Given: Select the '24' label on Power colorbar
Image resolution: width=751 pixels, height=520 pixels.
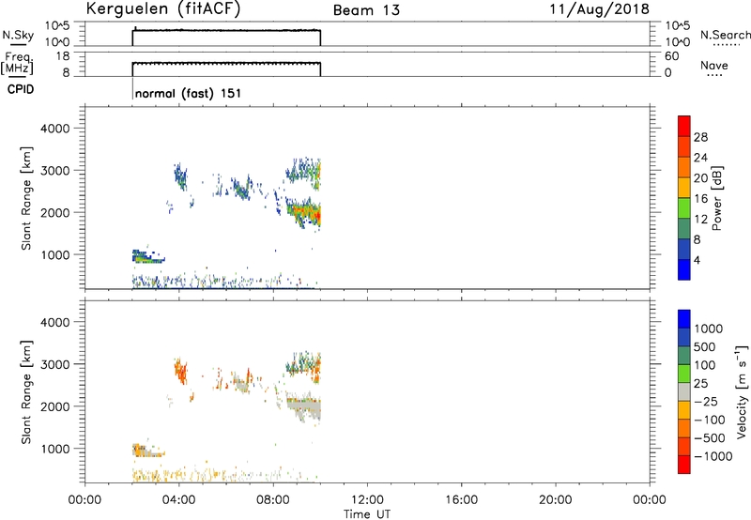Looking at the screenshot, I should pyautogui.click(x=700, y=158).
